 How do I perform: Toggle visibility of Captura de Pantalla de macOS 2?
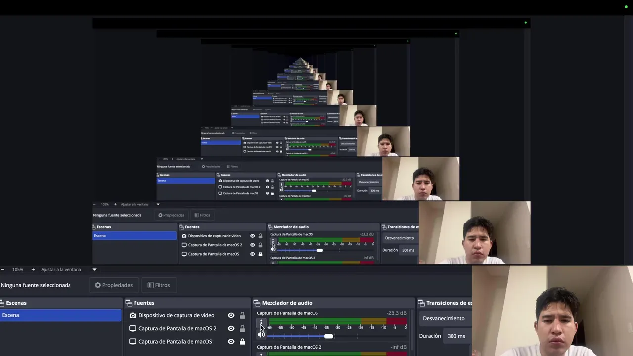231,328
